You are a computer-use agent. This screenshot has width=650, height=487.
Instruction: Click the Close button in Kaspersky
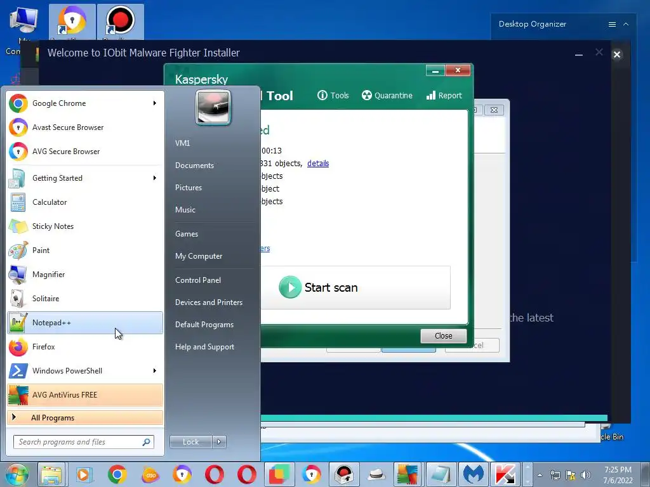pyautogui.click(x=443, y=336)
